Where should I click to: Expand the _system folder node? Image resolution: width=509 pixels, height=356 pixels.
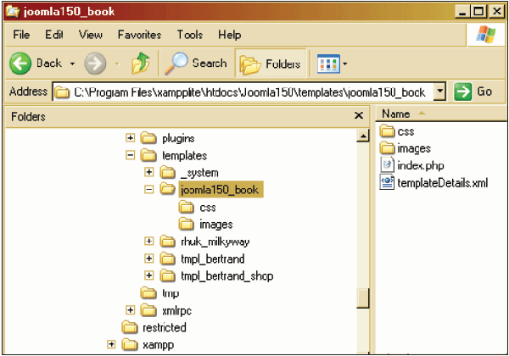tap(149, 172)
